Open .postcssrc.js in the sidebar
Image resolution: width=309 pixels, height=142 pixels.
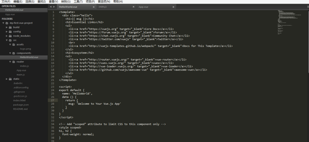(x=20, y=96)
